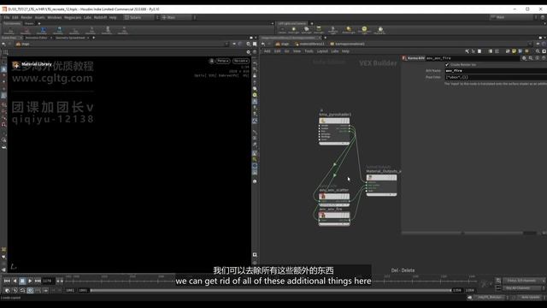
Task: Jump to first frame button
Action: point(7,281)
